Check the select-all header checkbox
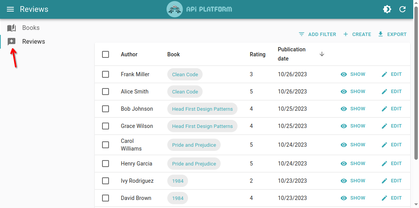Screen dimensions: 419x208 (x=106, y=54)
